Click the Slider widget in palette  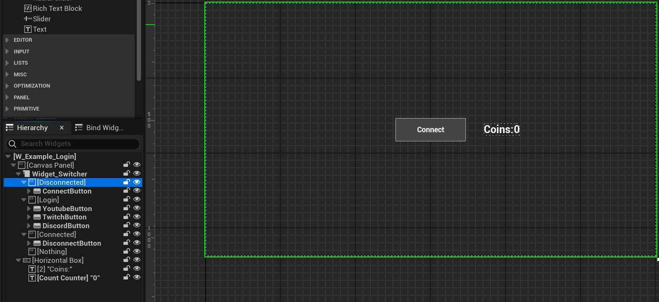pos(42,19)
